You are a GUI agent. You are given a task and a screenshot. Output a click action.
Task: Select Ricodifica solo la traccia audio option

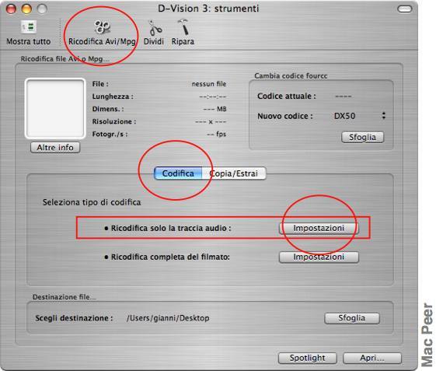coord(168,228)
